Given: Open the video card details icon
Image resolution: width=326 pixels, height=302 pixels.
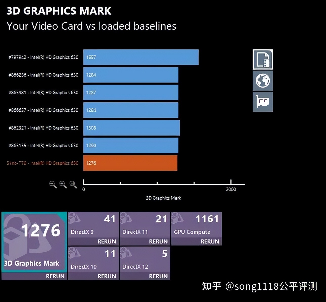Looking at the screenshot, I should (263, 102).
